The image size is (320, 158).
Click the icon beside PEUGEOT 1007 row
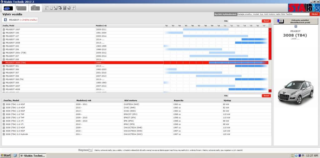(x=4, y=29)
